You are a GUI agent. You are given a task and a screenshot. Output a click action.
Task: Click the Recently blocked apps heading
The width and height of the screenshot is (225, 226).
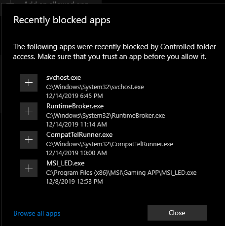[x=62, y=20]
